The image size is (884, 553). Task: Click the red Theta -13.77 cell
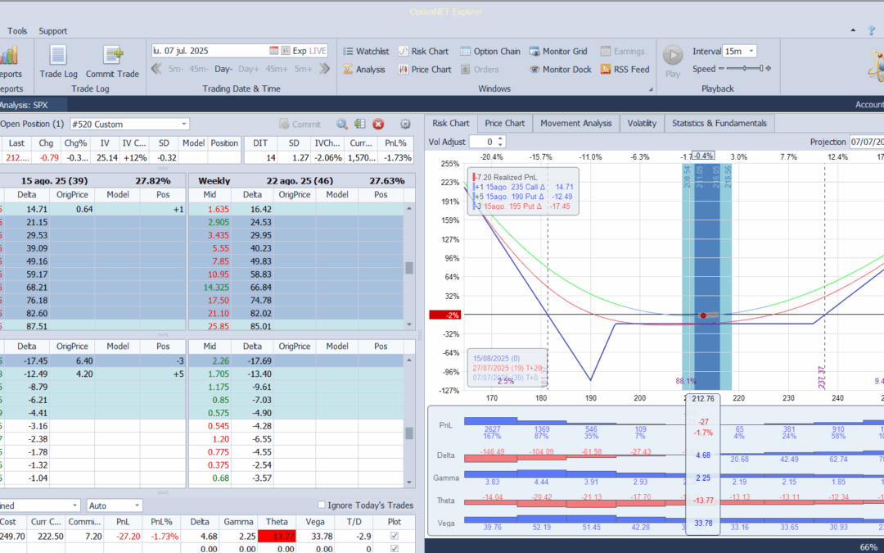pyautogui.click(x=277, y=536)
